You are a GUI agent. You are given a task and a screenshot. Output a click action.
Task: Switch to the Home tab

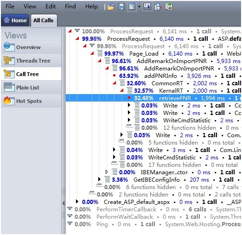(15, 20)
